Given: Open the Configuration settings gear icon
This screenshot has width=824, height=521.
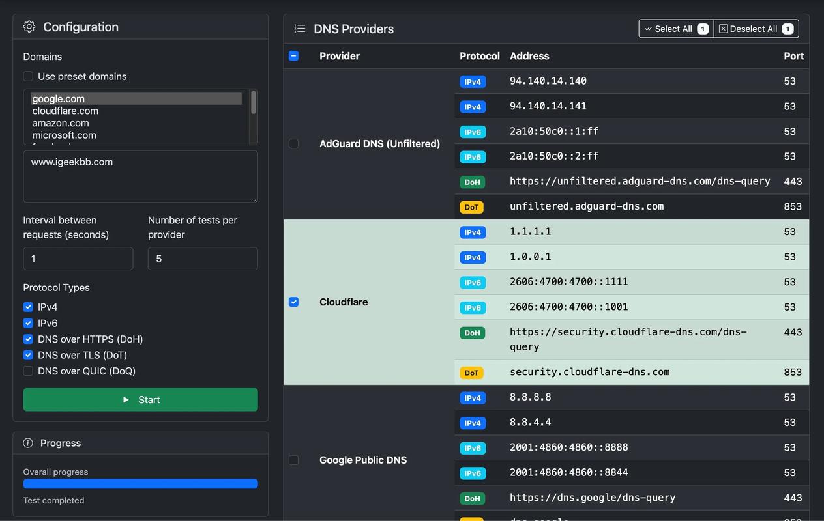Looking at the screenshot, I should pos(29,27).
